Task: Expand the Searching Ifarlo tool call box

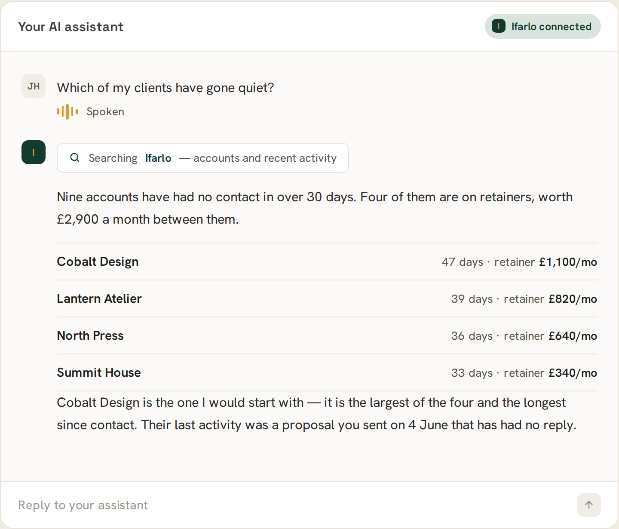Action: pos(202,158)
